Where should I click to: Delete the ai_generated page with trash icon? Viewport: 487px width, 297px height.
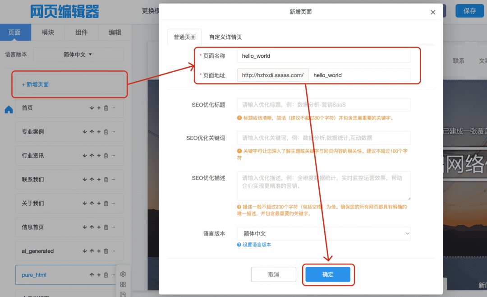(106, 251)
